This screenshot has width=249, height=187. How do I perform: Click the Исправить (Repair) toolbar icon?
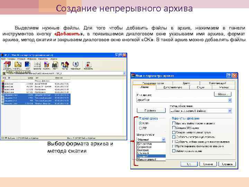pyautogui.click(x=88, y=66)
